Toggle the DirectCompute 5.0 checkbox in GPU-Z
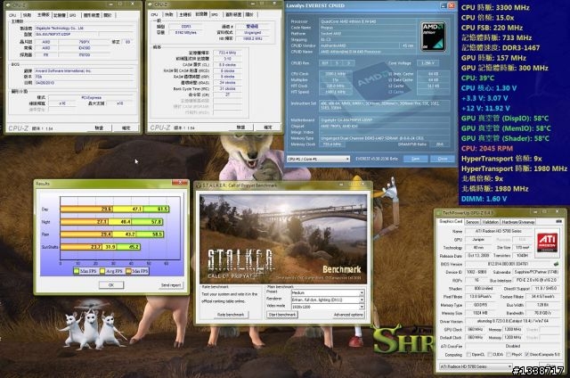Viewport: 570px width, 378px height. click(x=526, y=354)
